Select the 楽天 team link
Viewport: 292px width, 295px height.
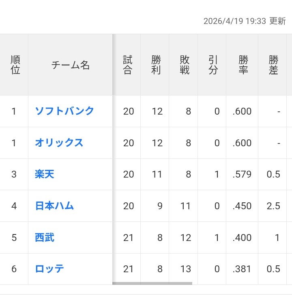45,174
